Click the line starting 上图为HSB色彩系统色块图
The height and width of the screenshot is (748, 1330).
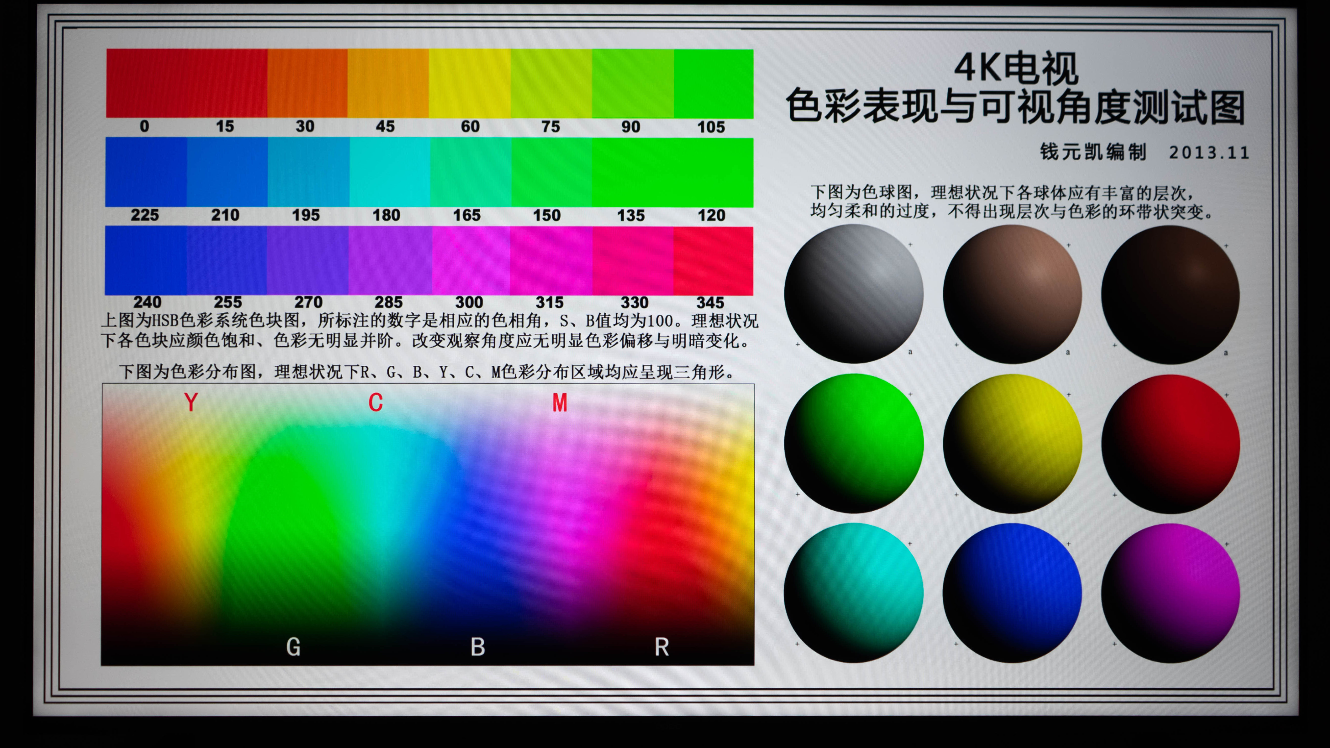(x=430, y=320)
